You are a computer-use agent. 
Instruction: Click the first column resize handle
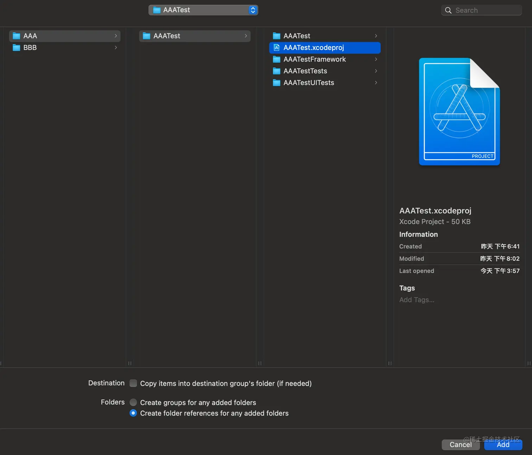[x=130, y=363]
